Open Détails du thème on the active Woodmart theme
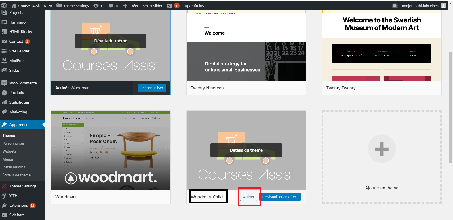453x220 pixels. coord(111,41)
